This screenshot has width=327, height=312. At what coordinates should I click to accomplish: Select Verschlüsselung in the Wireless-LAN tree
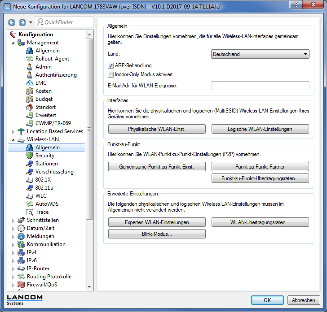click(x=54, y=172)
